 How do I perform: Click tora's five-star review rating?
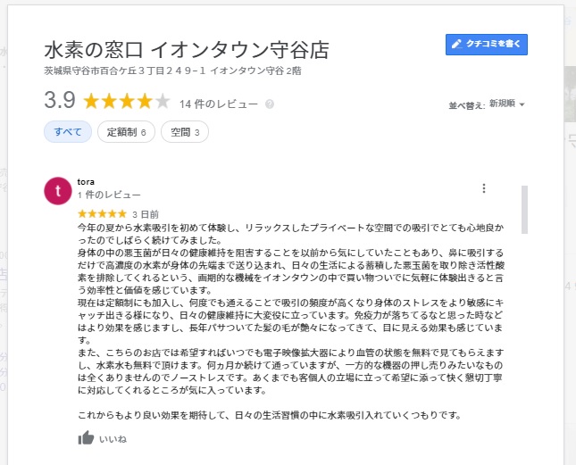pyautogui.click(x=102, y=214)
